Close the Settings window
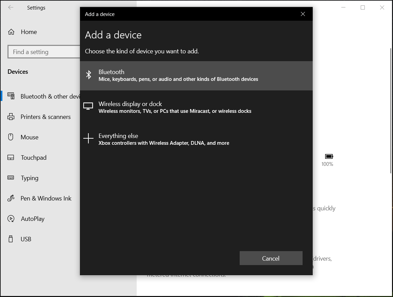The width and height of the screenshot is (393, 297). [382, 7]
